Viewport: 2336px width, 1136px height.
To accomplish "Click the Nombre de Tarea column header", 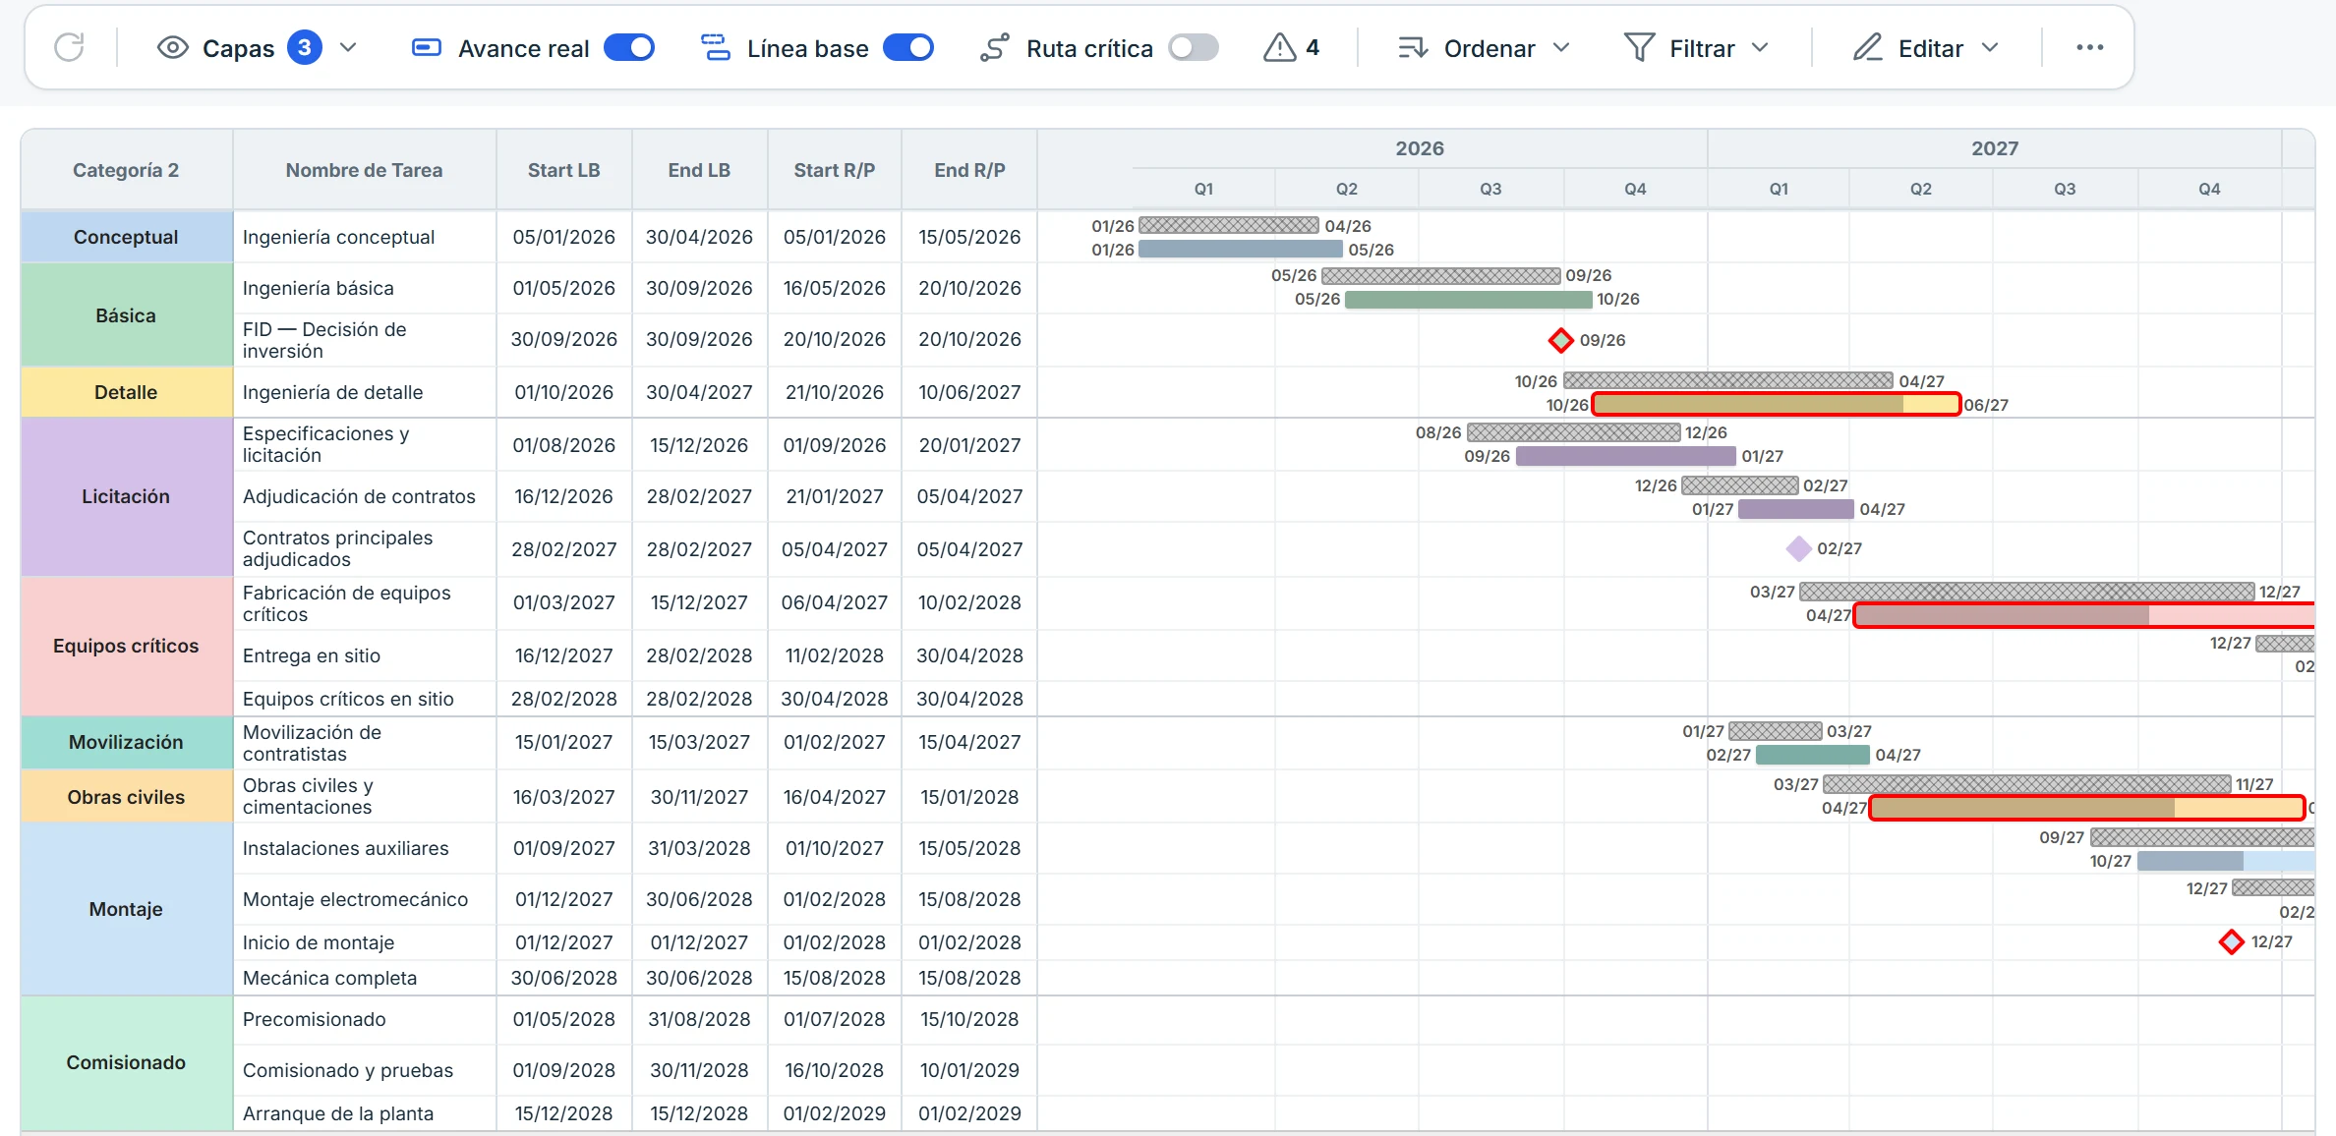I will [364, 170].
